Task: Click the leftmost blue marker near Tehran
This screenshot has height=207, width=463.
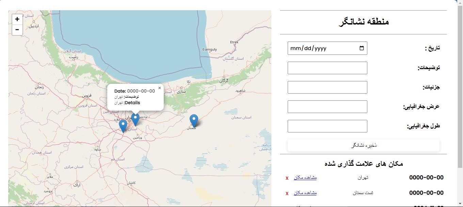Action: (x=123, y=125)
